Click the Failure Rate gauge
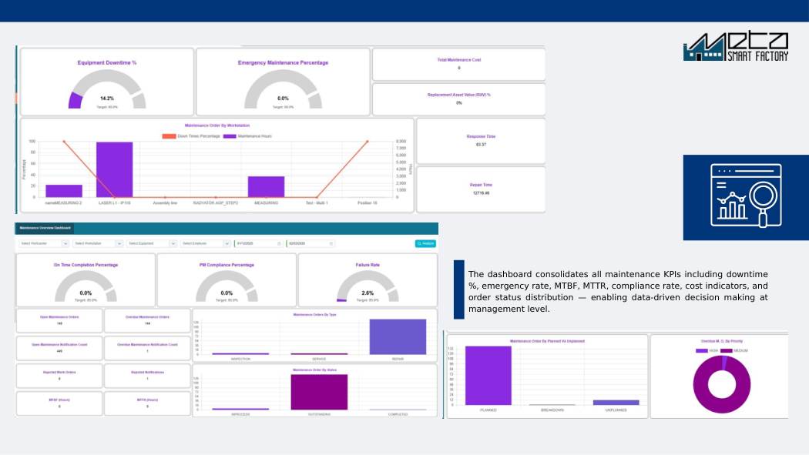Screen dimensions: 809x455 (368, 286)
